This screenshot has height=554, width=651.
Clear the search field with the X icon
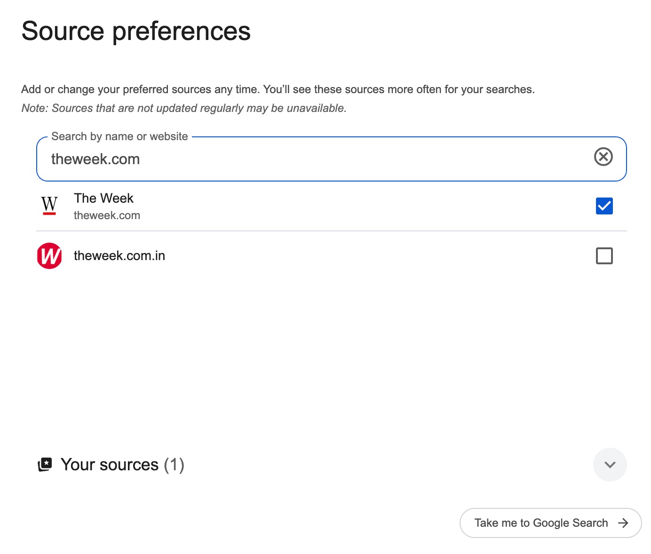pyautogui.click(x=603, y=157)
